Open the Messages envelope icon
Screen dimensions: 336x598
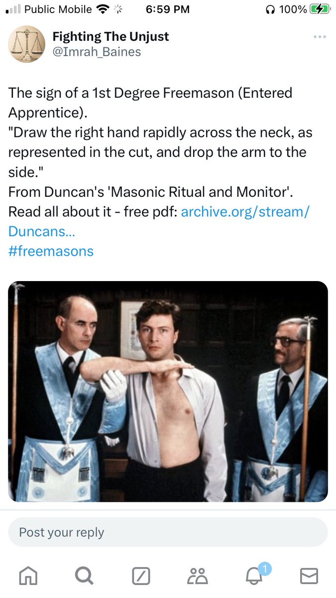[x=309, y=576]
